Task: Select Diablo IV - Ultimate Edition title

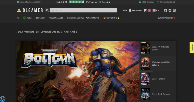Action: point(160,48)
